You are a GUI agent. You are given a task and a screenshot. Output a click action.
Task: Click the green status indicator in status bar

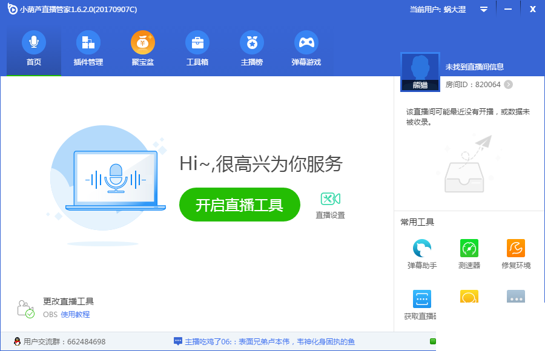[x=433, y=341]
